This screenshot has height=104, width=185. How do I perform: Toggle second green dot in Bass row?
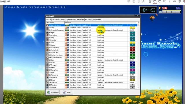pos(68,60)
